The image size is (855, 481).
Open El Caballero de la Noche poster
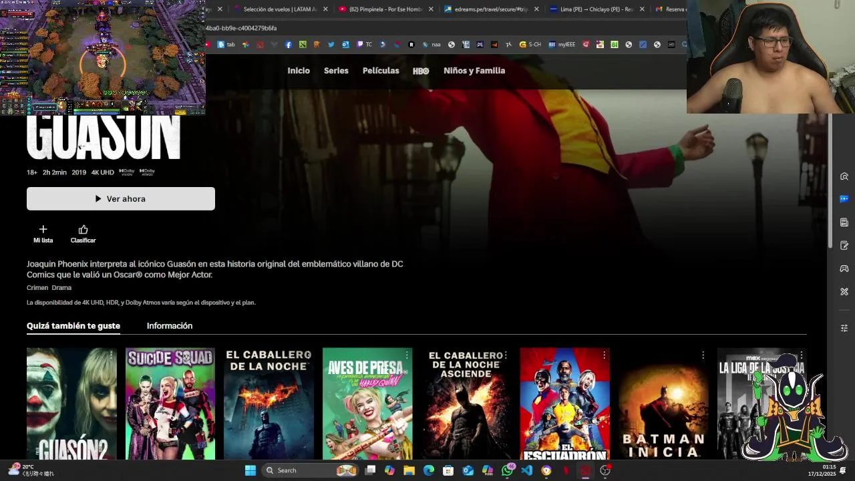[x=269, y=404]
